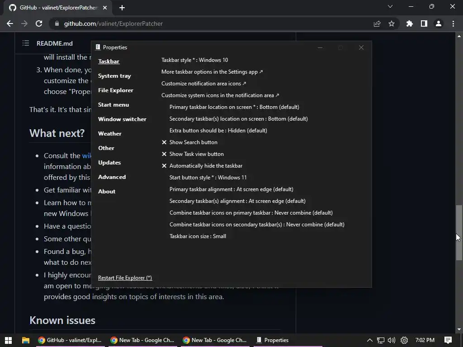Click the scrollbar down arrow
The image size is (463, 347).
pos(459,329)
